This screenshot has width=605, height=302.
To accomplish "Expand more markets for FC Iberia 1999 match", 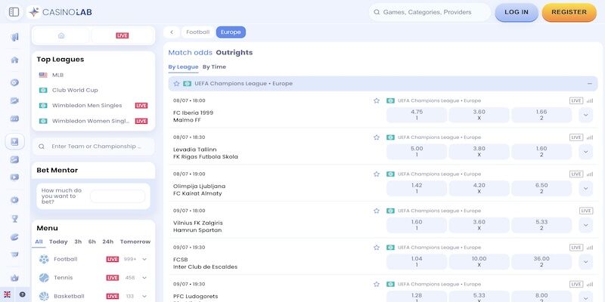I will tap(585, 116).
